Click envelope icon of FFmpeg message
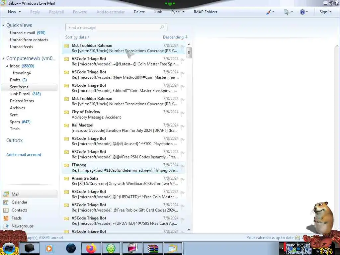340x255 pixels. tap(66, 165)
